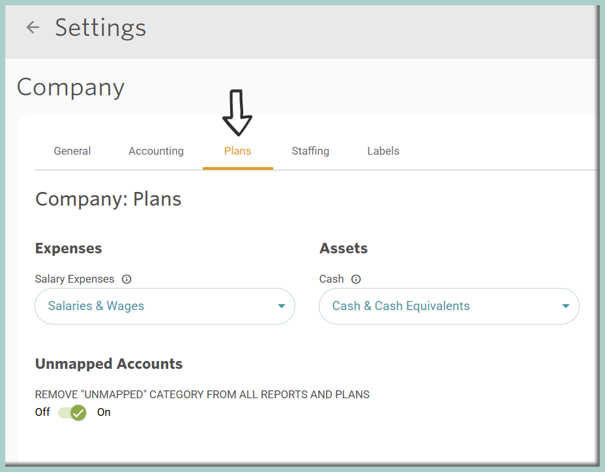Switch to the General tab

[72, 151]
